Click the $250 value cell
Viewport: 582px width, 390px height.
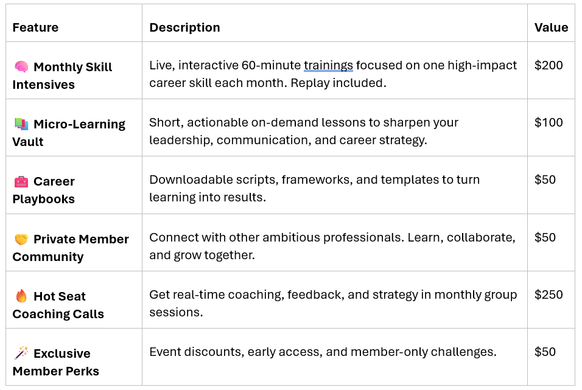coord(549,294)
